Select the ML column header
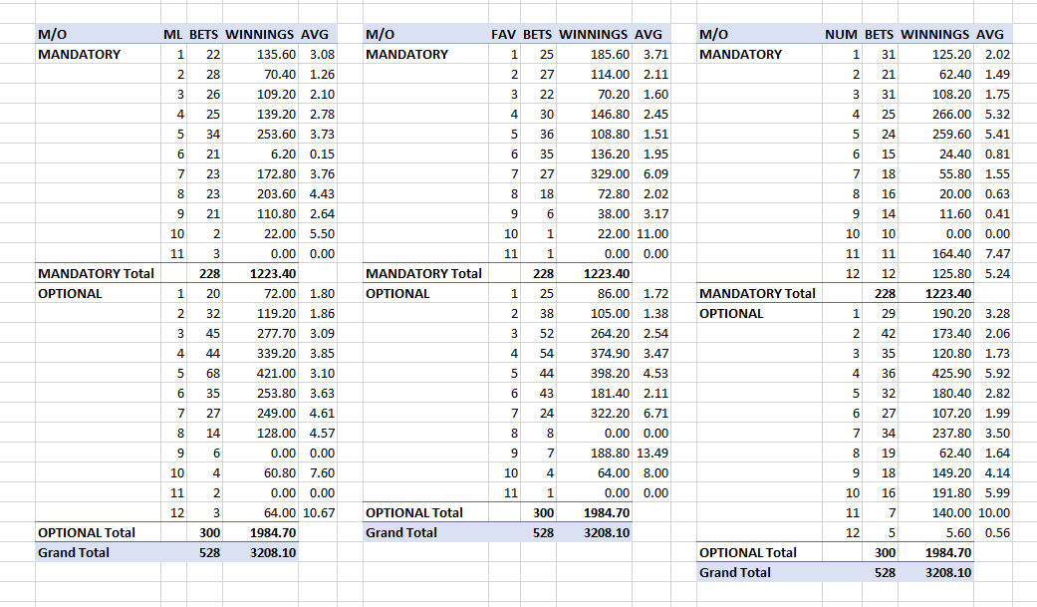Screen dimensions: 1037x607 click(x=172, y=35)
